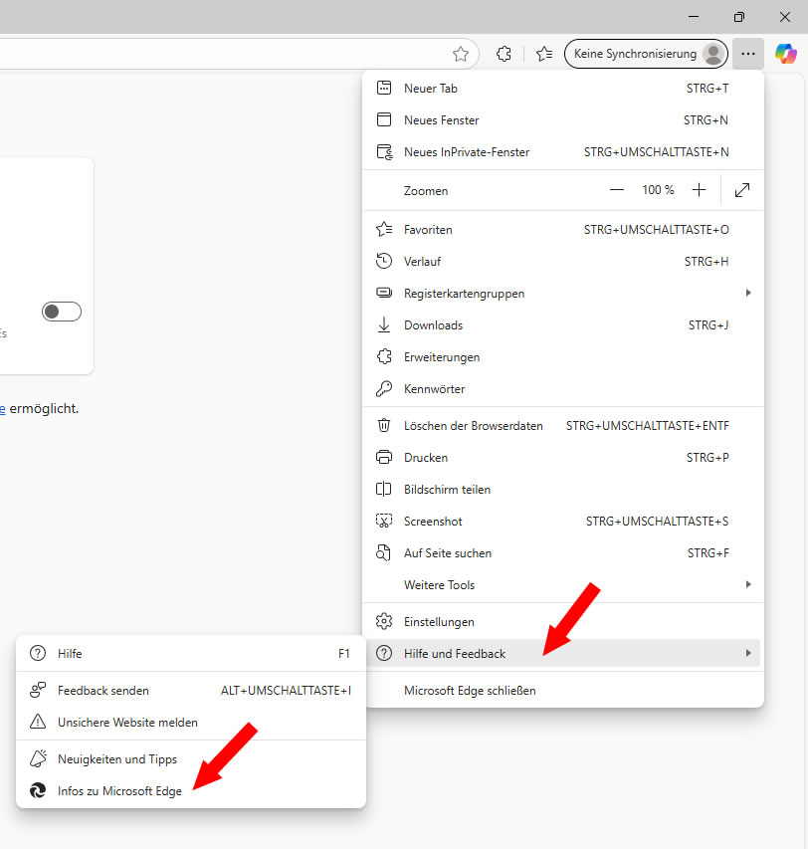Select Weitere Tools menu entry

point(563,585)
